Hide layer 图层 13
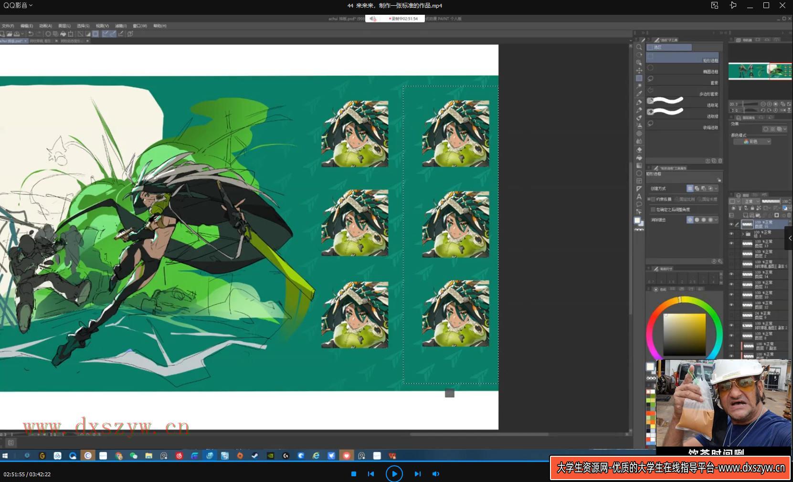The width and height of the screenshot is (793, 482). tap(731, 243)
